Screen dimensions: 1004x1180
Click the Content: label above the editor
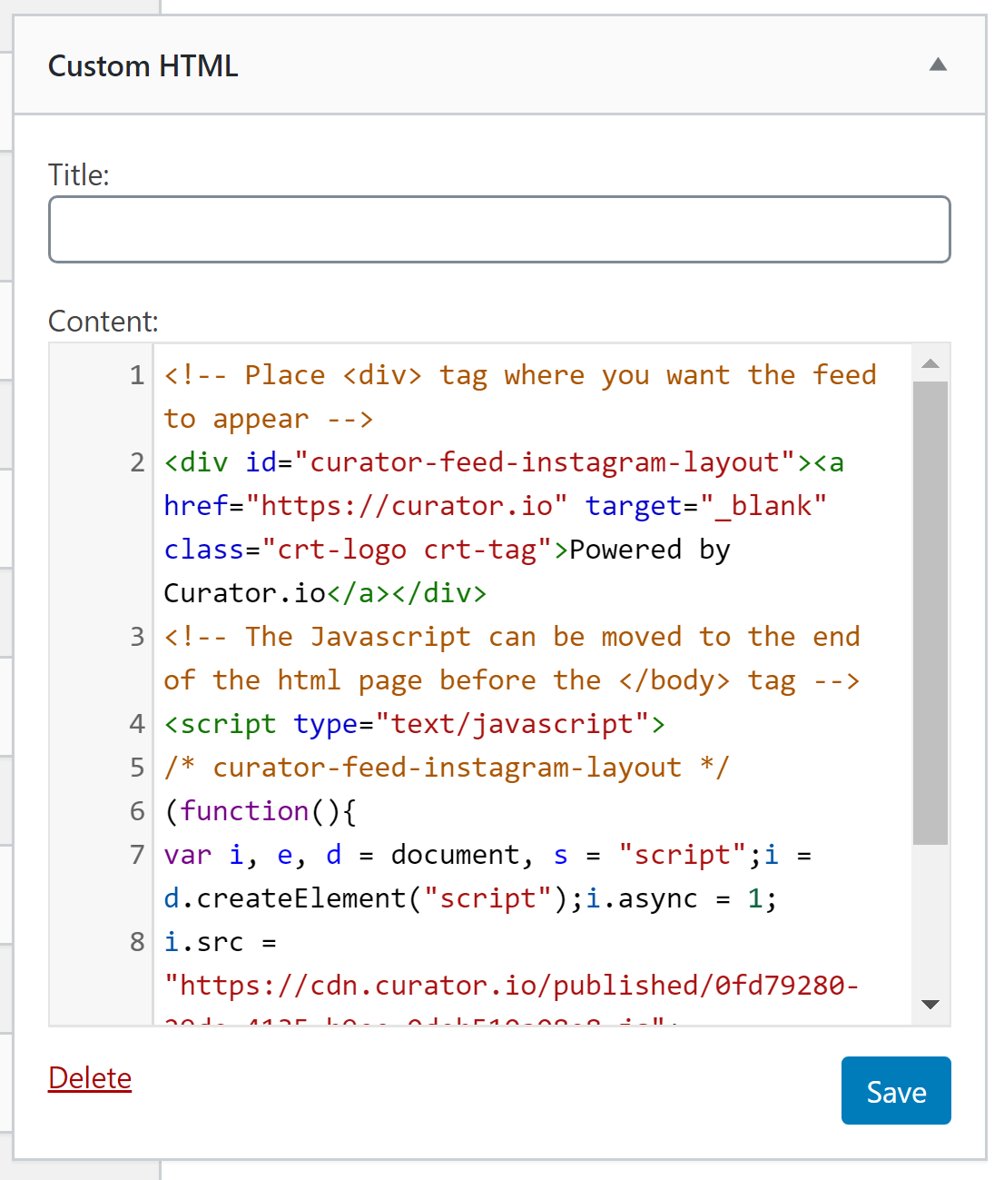102,320
